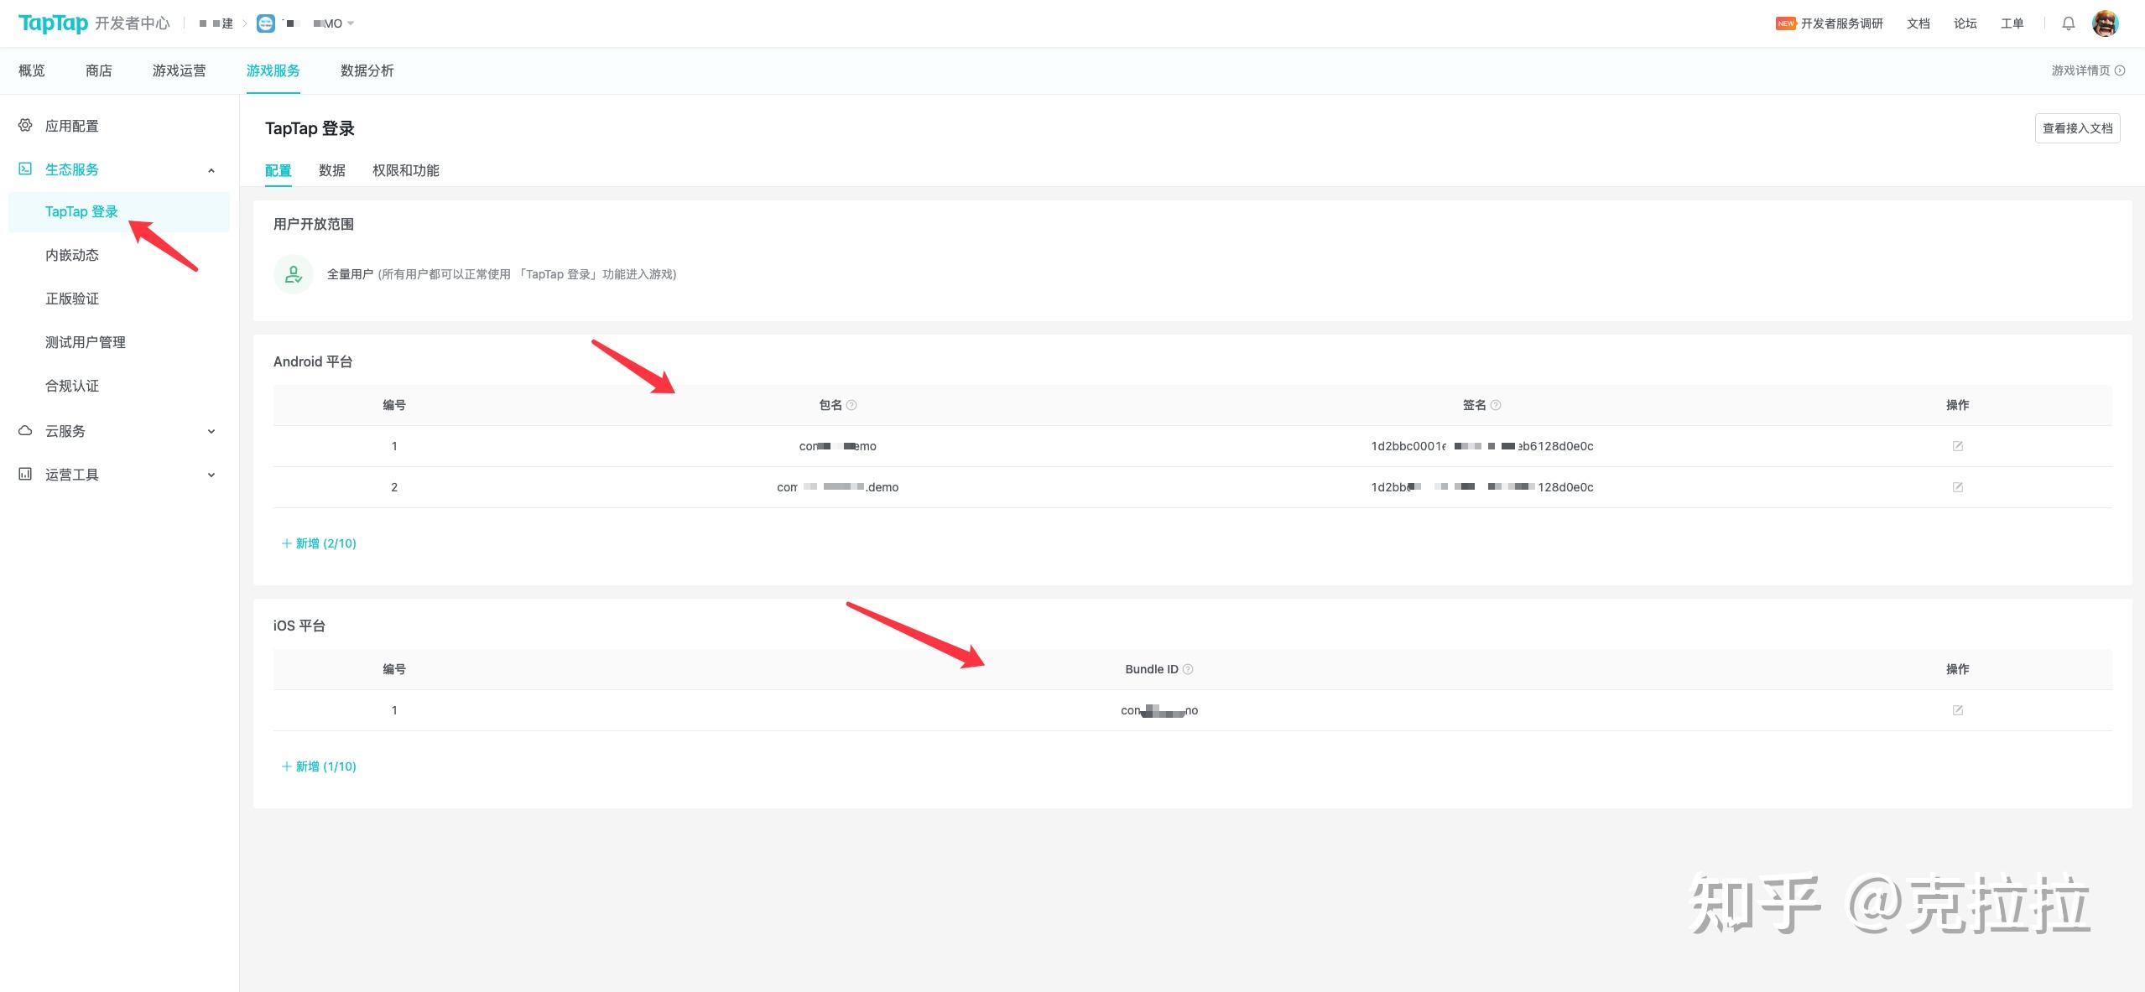Click edit icon for Android package row 1

coord(1957,446)
